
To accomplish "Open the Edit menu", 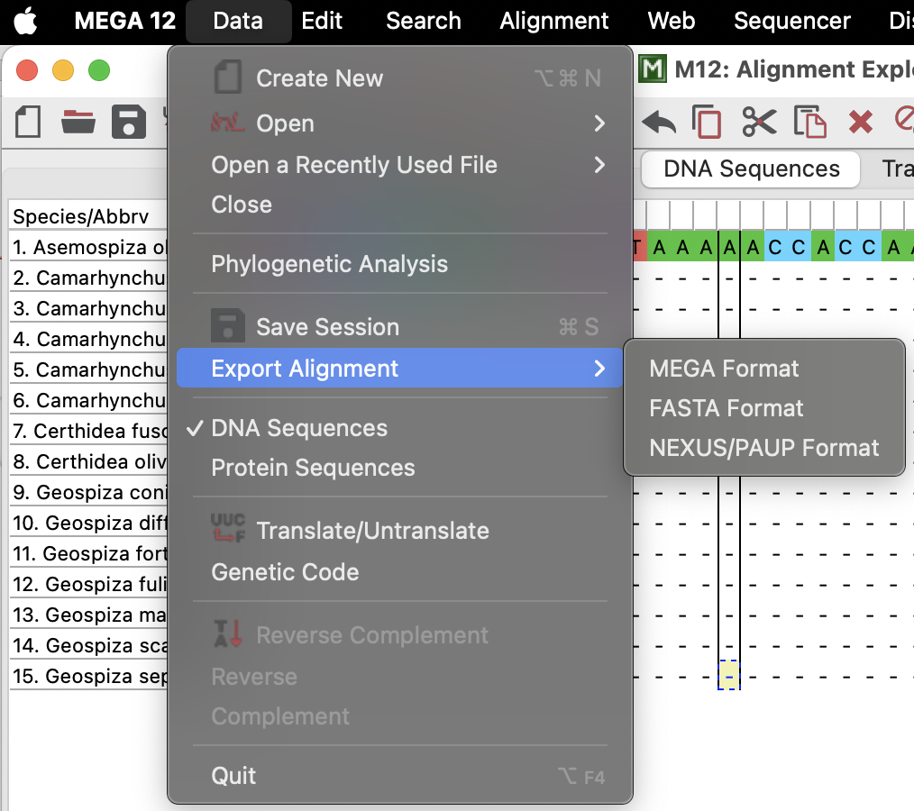I will 322,21.
